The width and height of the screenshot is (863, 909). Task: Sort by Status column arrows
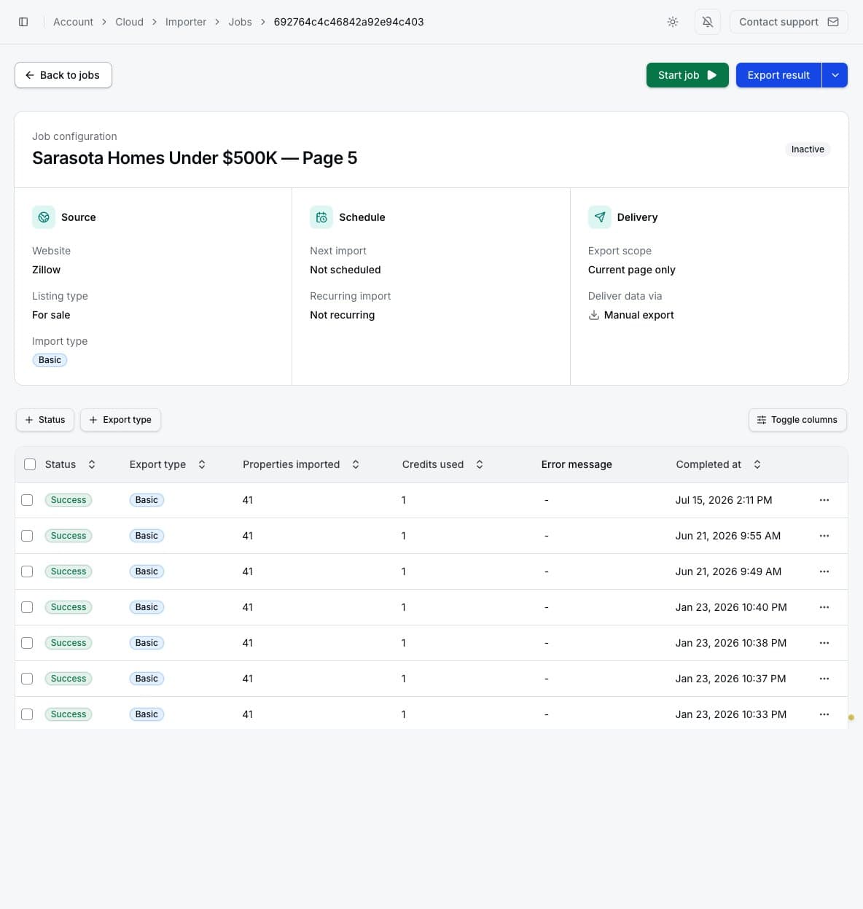click(92, 464)
